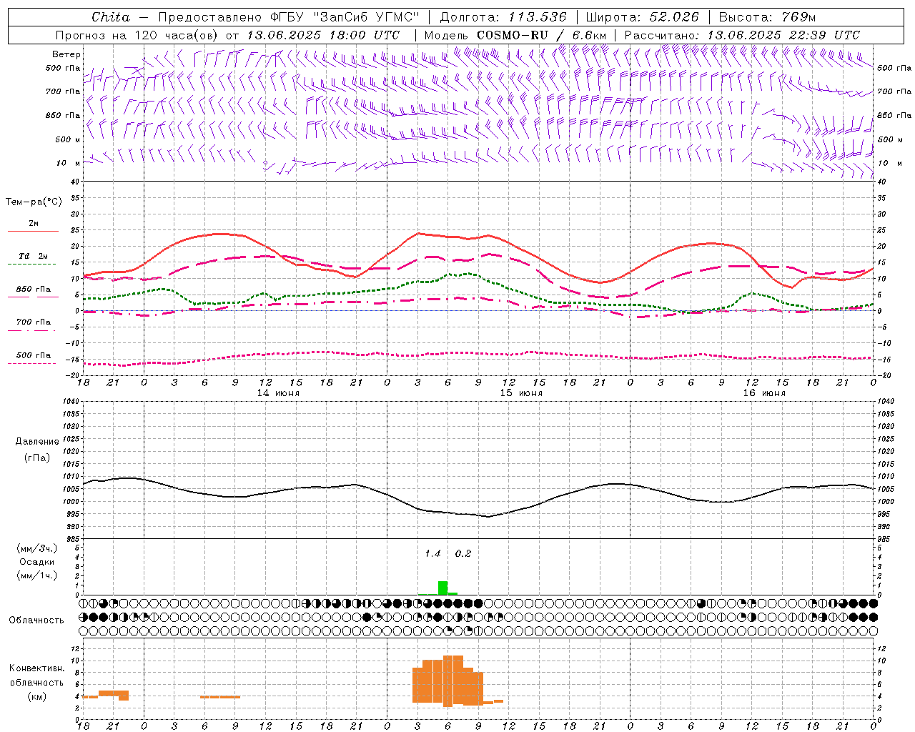
Task: Click the "(км)" unit under convective cloudiness
Action: click(37, 696)
